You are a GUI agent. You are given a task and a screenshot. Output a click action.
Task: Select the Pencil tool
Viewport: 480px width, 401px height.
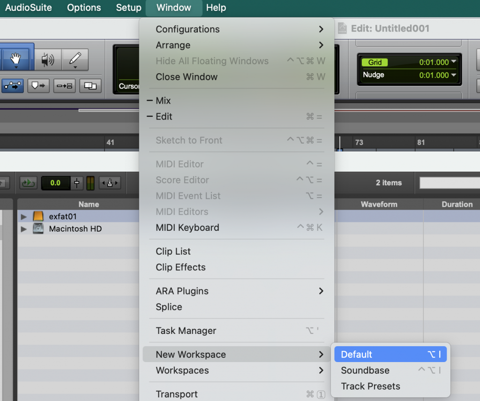[75, 60]
